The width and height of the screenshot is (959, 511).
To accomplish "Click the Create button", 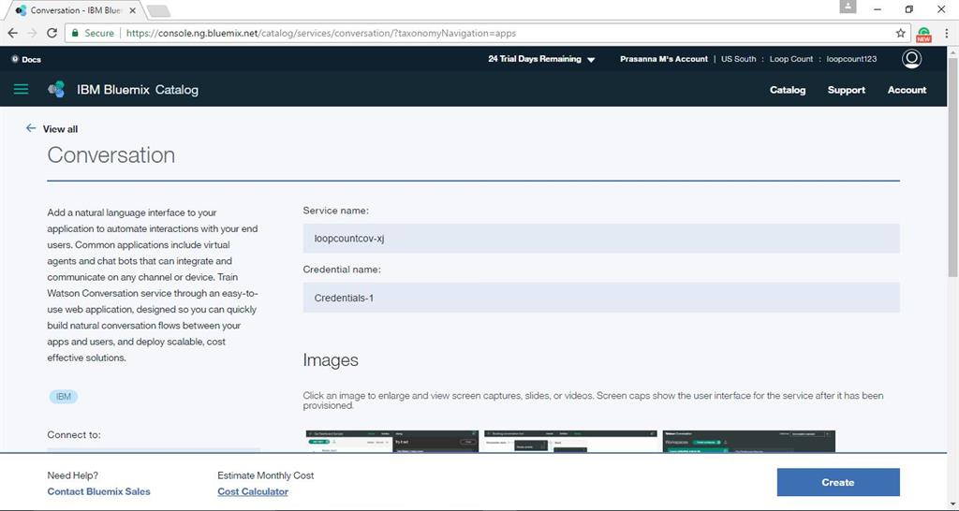I will [x=838, y=482].
